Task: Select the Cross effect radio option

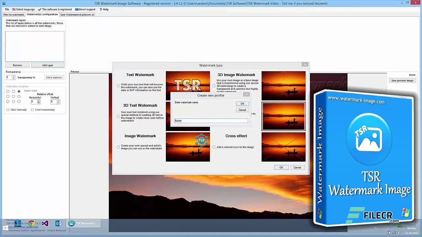Action: [x=214, y=147]
